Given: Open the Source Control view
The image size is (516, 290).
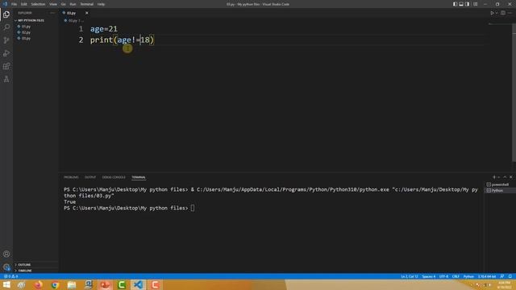Looking at the screenshot, I should [x=6, y=40].
